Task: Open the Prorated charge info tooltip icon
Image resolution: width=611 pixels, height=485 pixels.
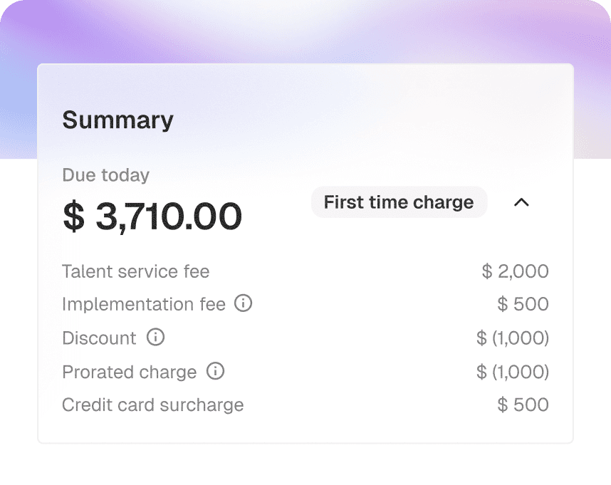Action: click(215, 372)
